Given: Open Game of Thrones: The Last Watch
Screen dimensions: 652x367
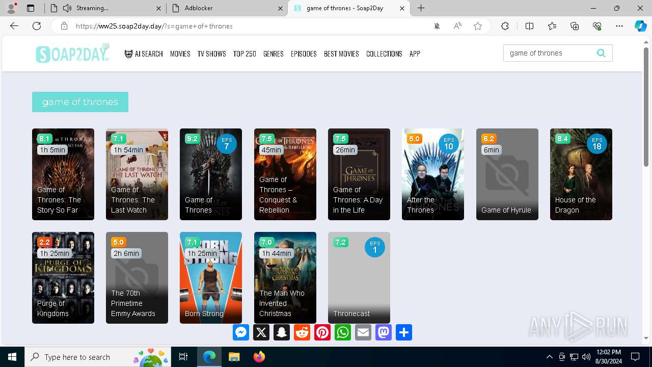Looking at the screenshot, I should tap(137, 174).
